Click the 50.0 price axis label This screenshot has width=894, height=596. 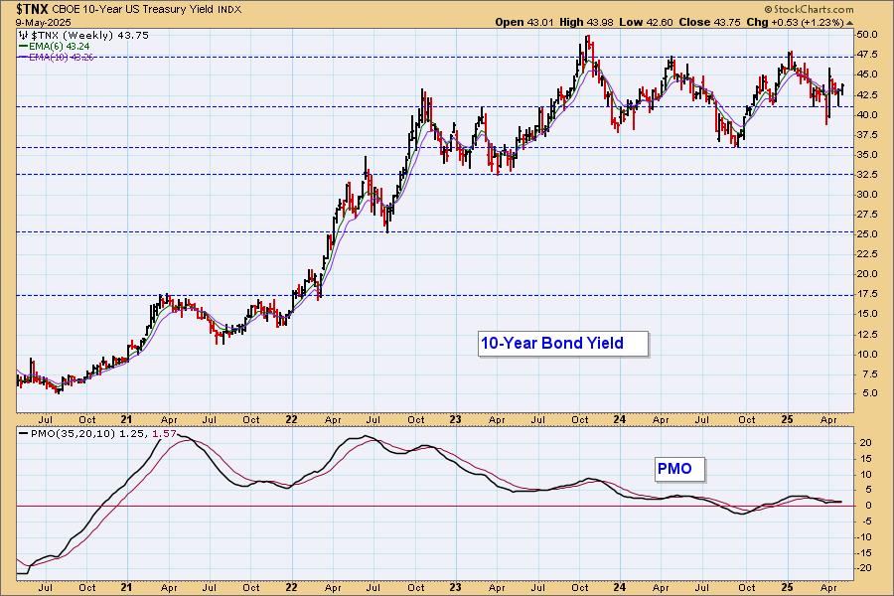(x=866, y=34)
